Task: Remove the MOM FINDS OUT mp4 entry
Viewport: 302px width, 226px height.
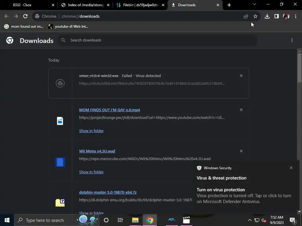Action: [x=241, y=110]
